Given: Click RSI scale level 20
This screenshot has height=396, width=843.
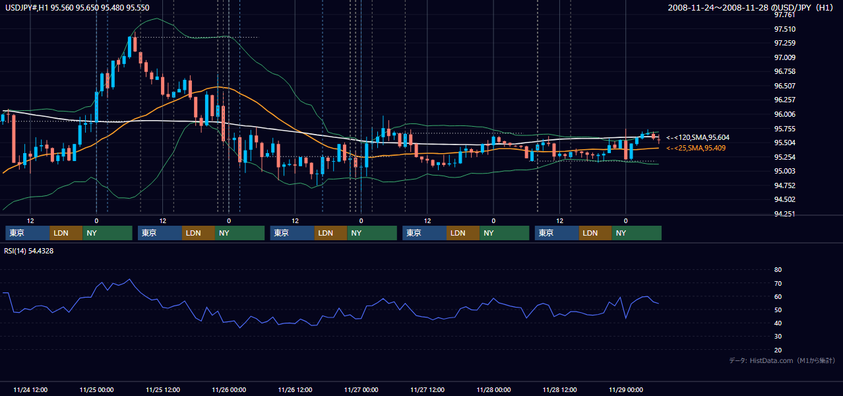Looking at the screenshot, I should pos(778,350).
